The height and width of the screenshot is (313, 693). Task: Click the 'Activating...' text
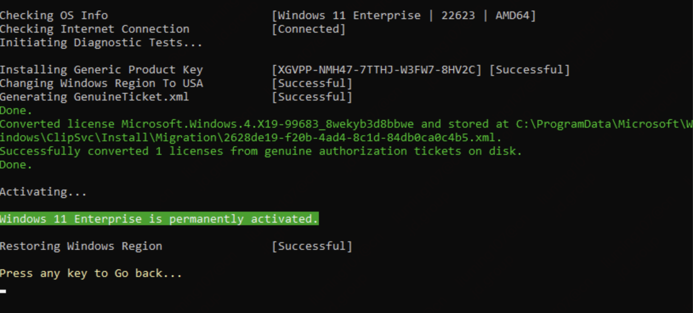click(x=43, y=192)
